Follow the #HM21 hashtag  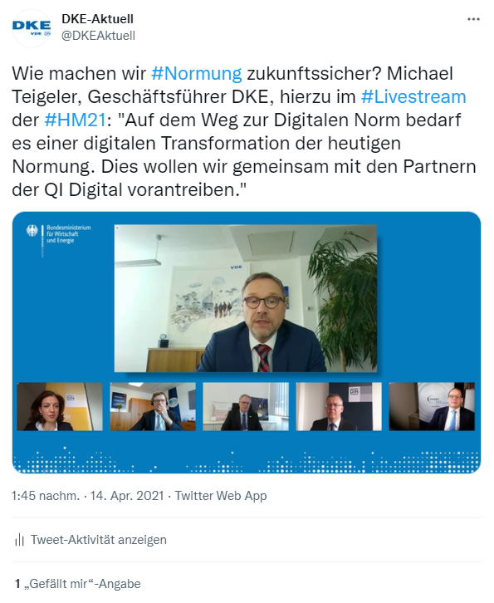click(x=75, y=120)
